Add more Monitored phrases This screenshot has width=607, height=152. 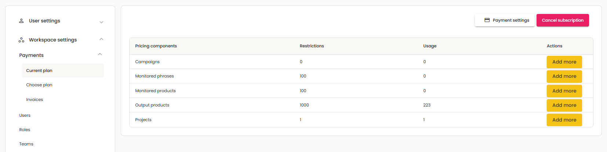(x=564, y=76)
